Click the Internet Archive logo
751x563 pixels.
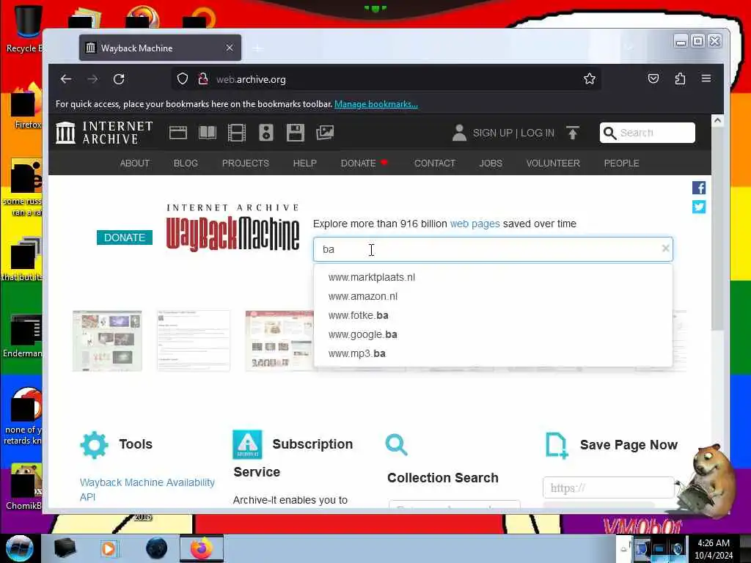point(104,133)
